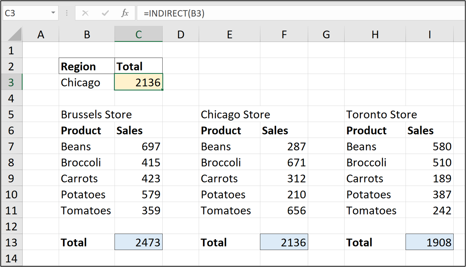Select the Toronto Store label cell
Screen dimensions: 466x267
[x=375, y=114]
